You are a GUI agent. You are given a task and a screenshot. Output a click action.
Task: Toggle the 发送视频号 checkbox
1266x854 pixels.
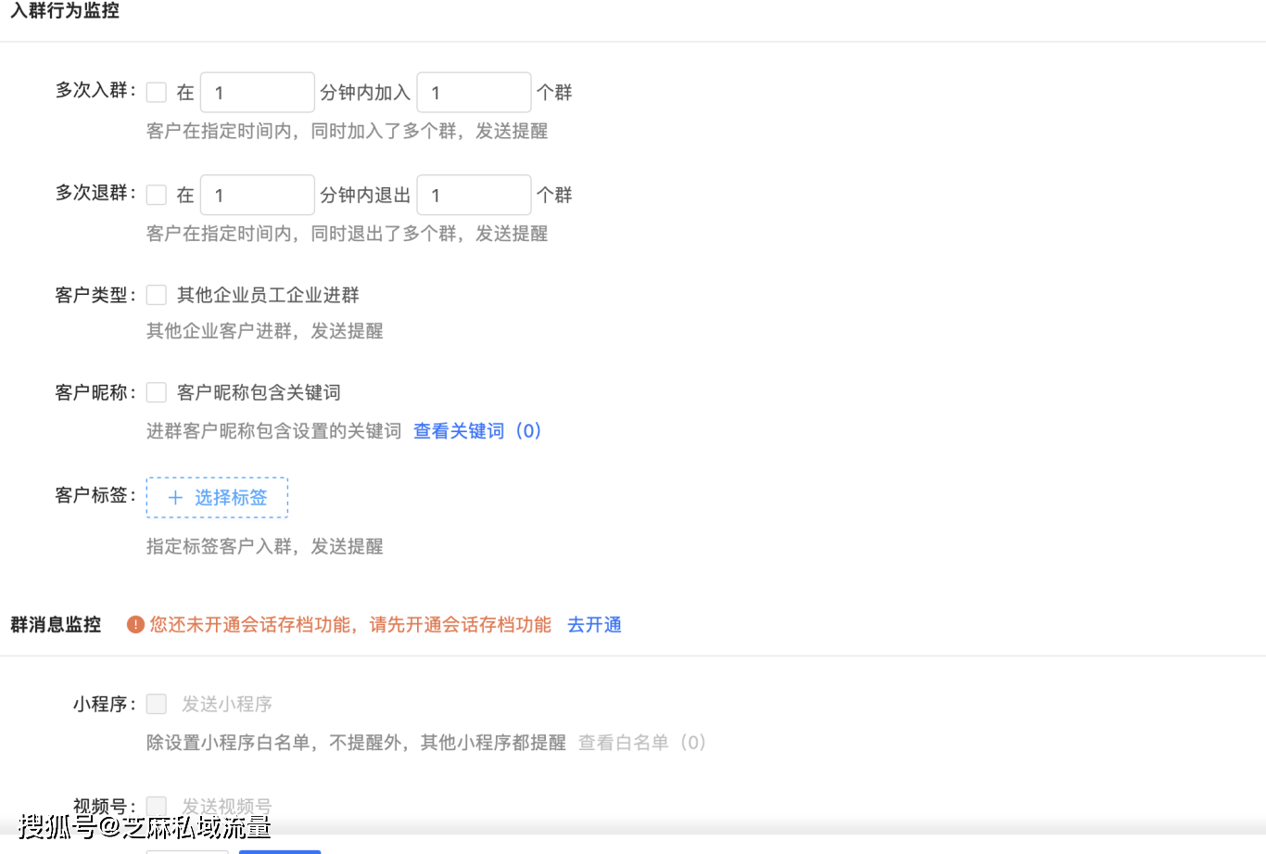pos(156,806)
